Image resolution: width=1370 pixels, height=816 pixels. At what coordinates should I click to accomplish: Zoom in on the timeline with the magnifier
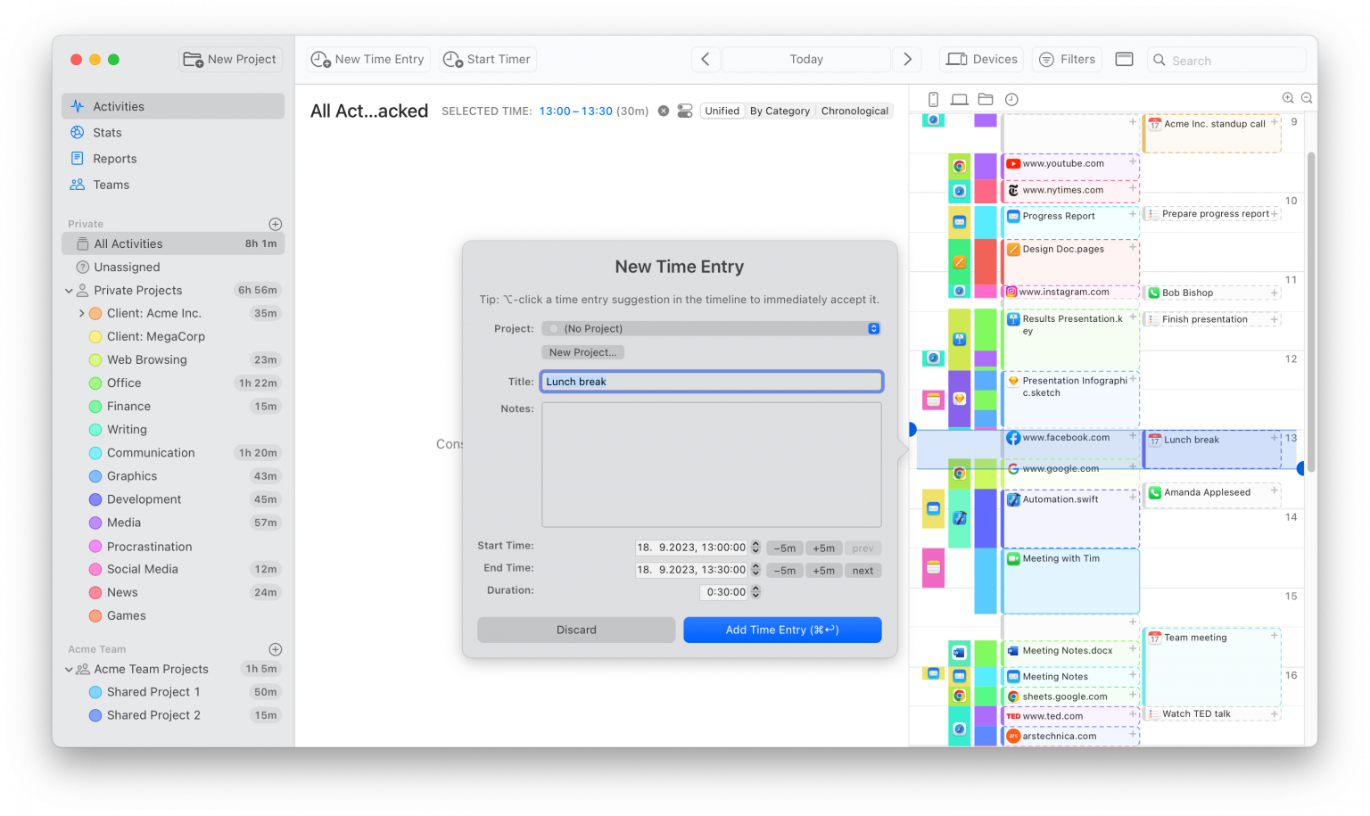point(1286,98)
